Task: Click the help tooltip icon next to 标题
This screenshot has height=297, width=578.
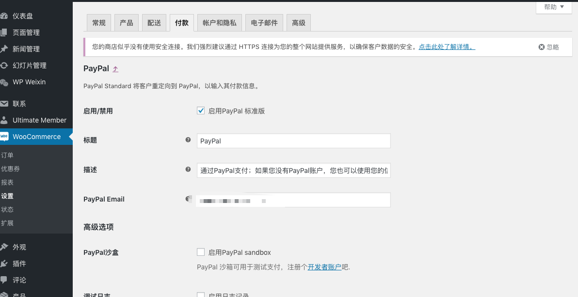Action: pos(188,140)
